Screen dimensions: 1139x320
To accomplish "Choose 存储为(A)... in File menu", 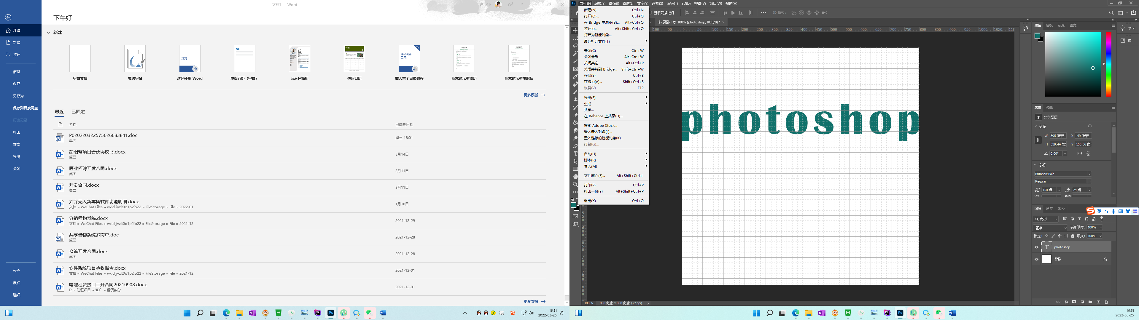I will click(614, 82).
